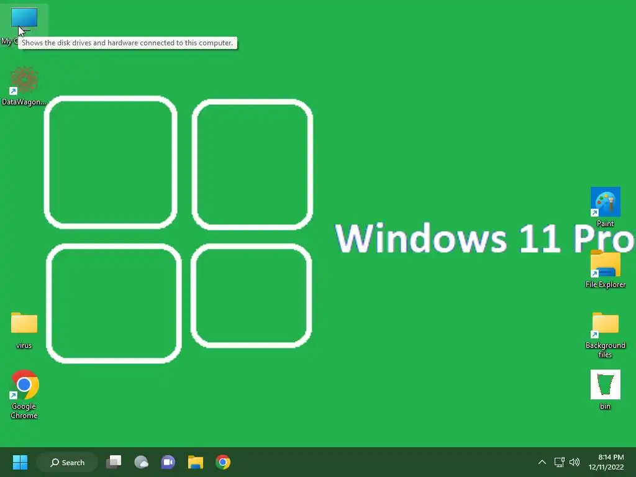636x477 pixels.
Task: Open the taskbar Search box
Action: [x=67, y=462]
